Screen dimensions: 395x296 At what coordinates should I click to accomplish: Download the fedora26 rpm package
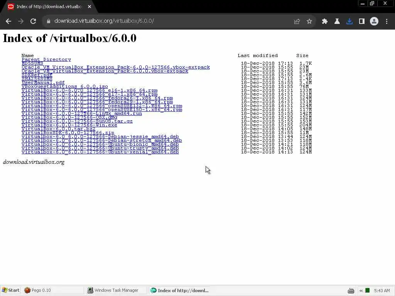pyautogui.click(x=97, y=98)
